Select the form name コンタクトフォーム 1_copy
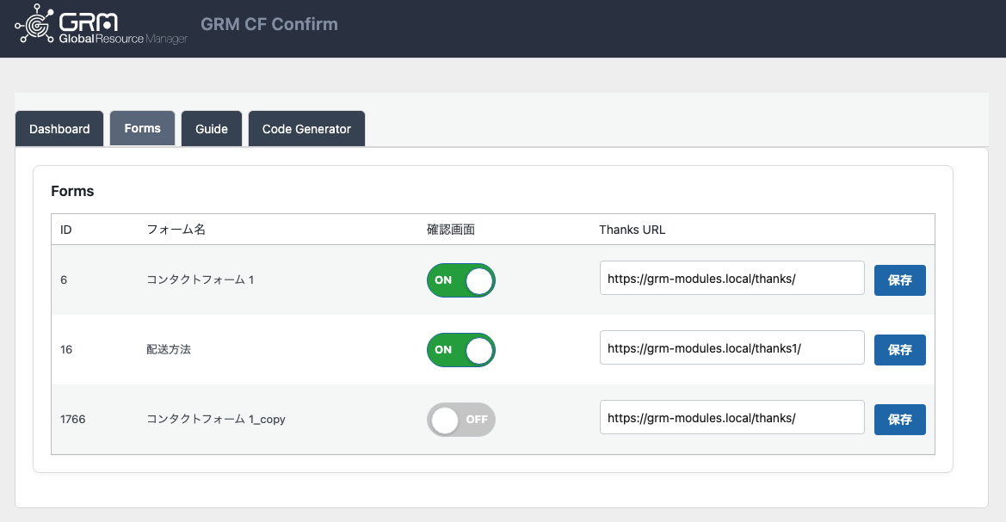Viewport: 1006px width, 522px height. coord(215,420)
